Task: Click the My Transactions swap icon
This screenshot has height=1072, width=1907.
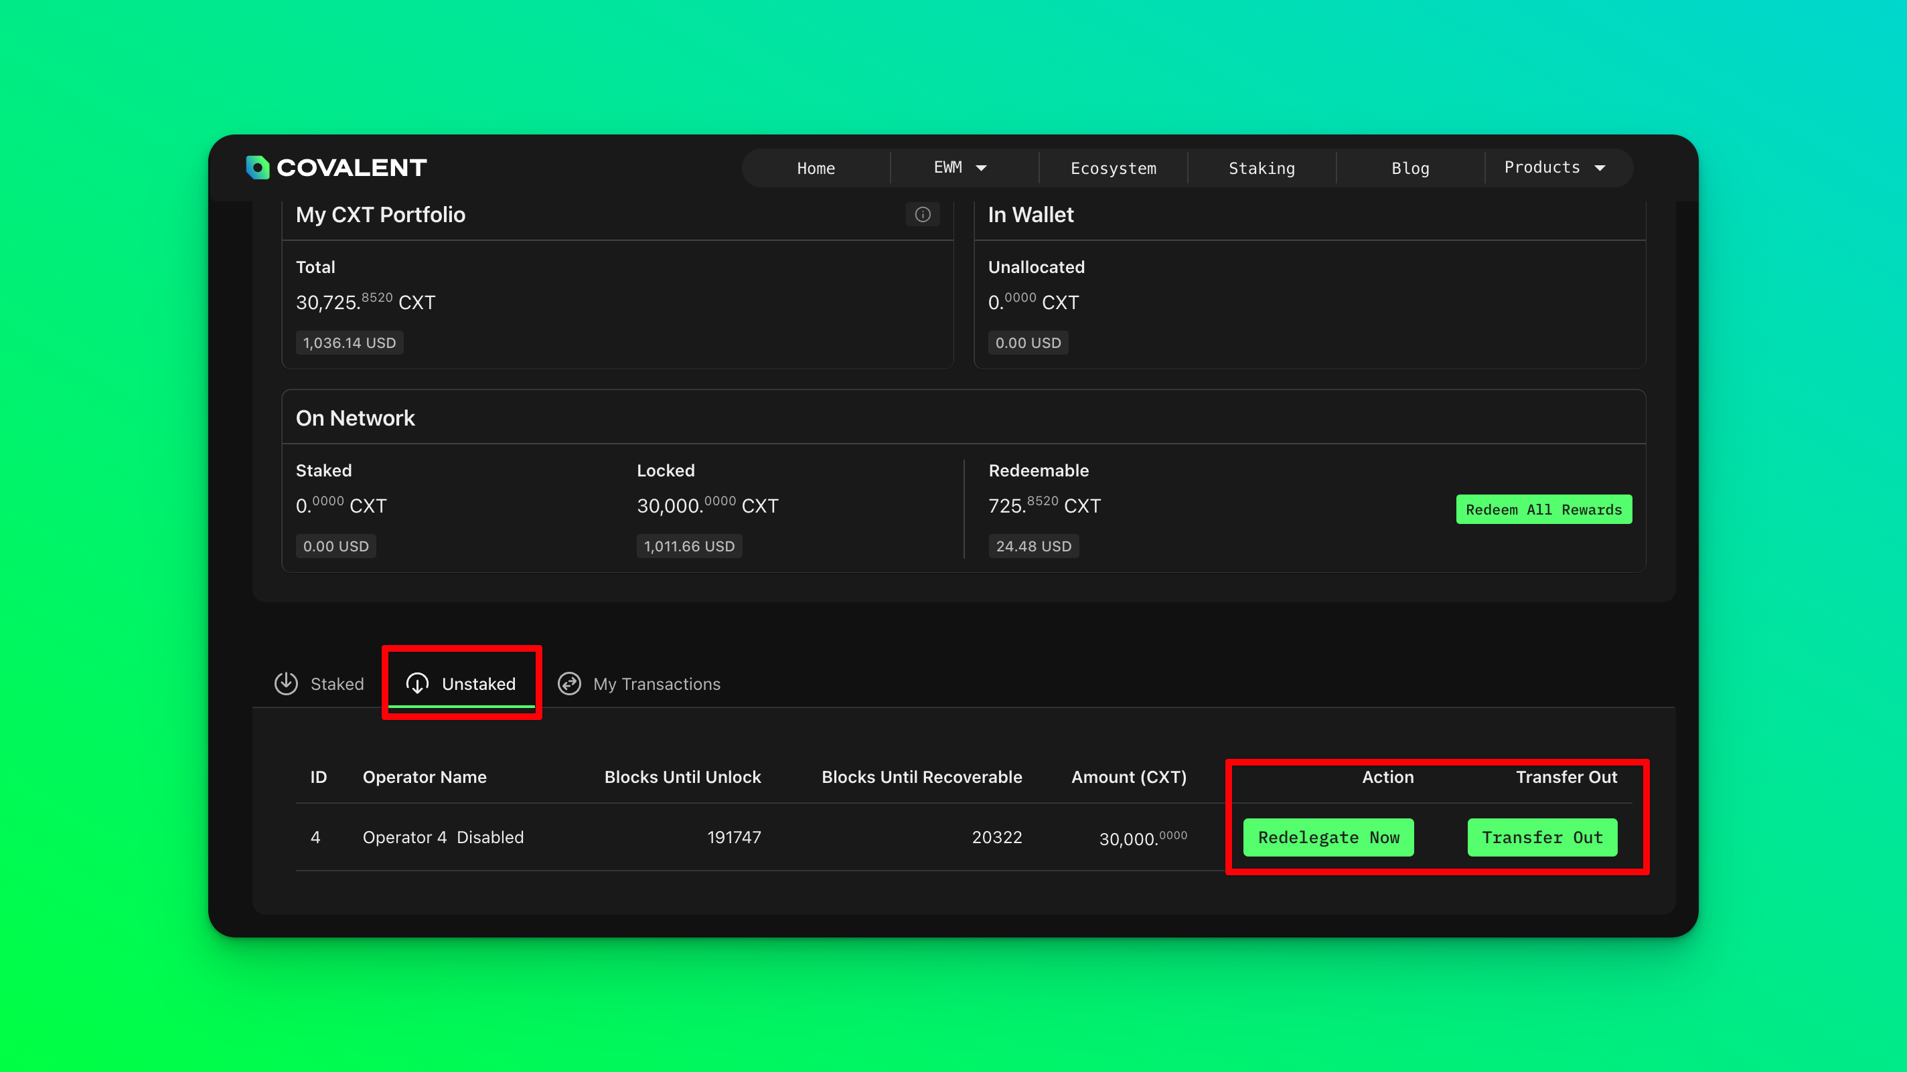Action: [569, 683]
